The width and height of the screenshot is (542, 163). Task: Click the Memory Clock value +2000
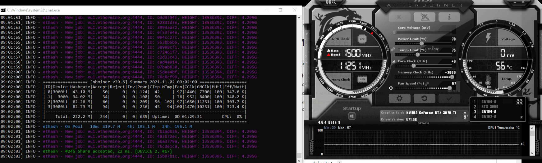click(450, 73)
